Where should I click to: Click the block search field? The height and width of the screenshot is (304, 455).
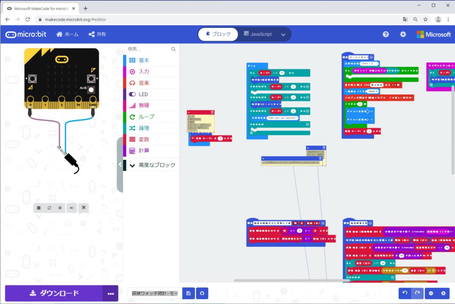[149, 49]
